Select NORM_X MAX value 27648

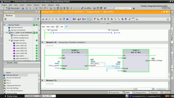pos(57,68)
